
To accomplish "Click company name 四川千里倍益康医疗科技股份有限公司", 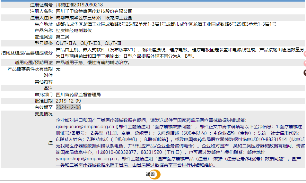I will tap(94, 11).
